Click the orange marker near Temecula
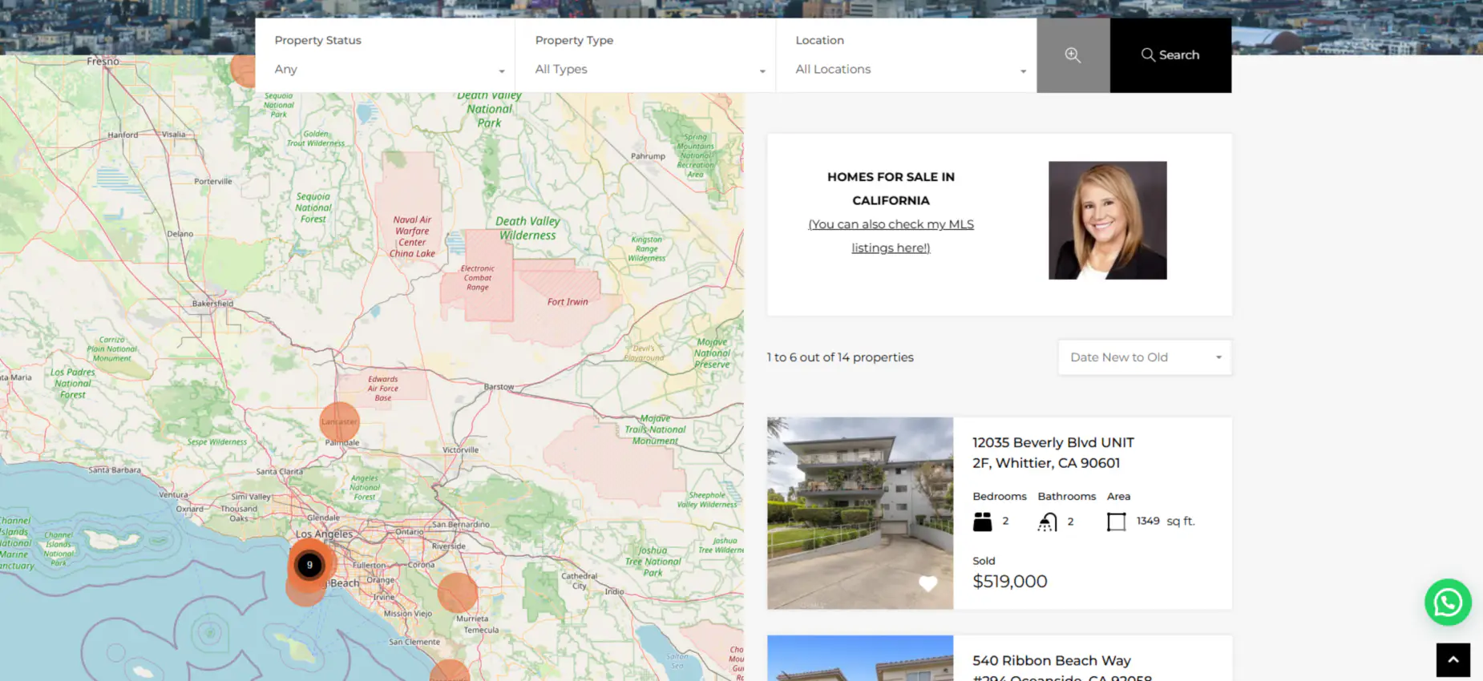The width and height of the screenshot is (1483, 681). (458, 593)
